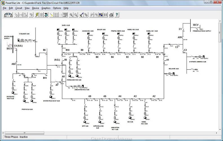The image size is (223, 141).
Task: Click the horizontal scrollbar left arrow
Action: 3,133
